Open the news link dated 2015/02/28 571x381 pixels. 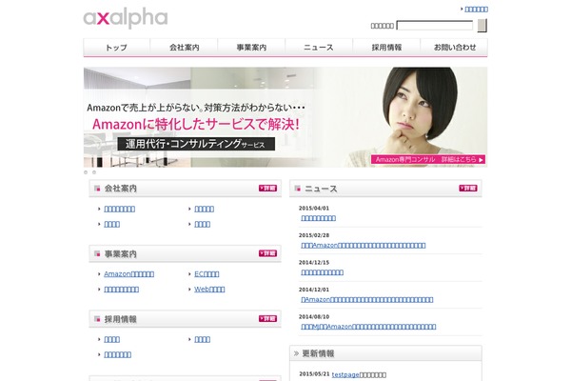[x=364, y=246]
